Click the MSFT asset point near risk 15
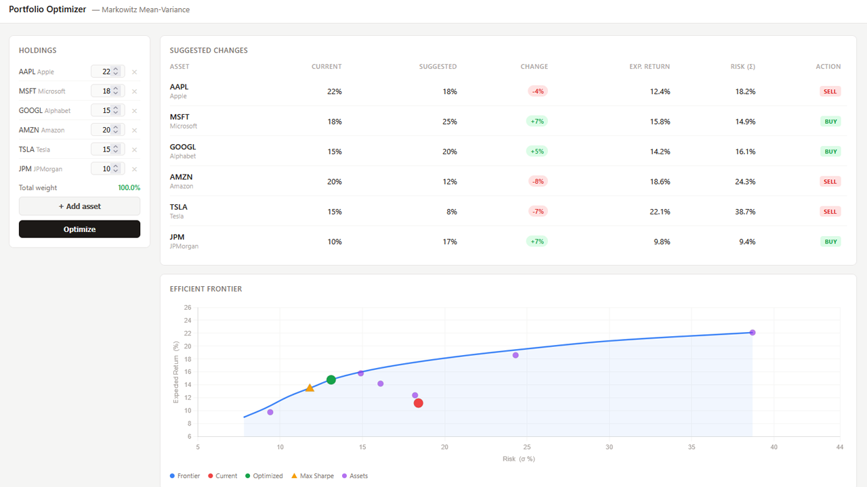Viewport: 867px width, 487px height. 360,373
